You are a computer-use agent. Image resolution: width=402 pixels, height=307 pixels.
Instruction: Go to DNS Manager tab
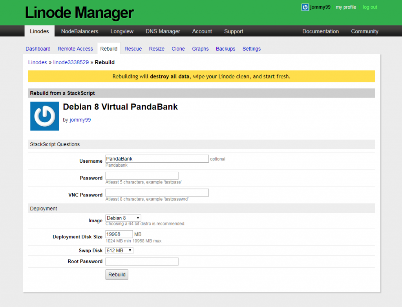pyautogui.click(x=163, y=31)
